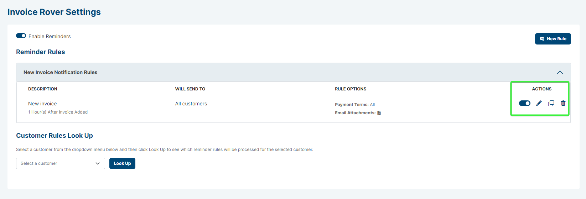Select the 'New invoice' rule description

[x=42, y=104]
